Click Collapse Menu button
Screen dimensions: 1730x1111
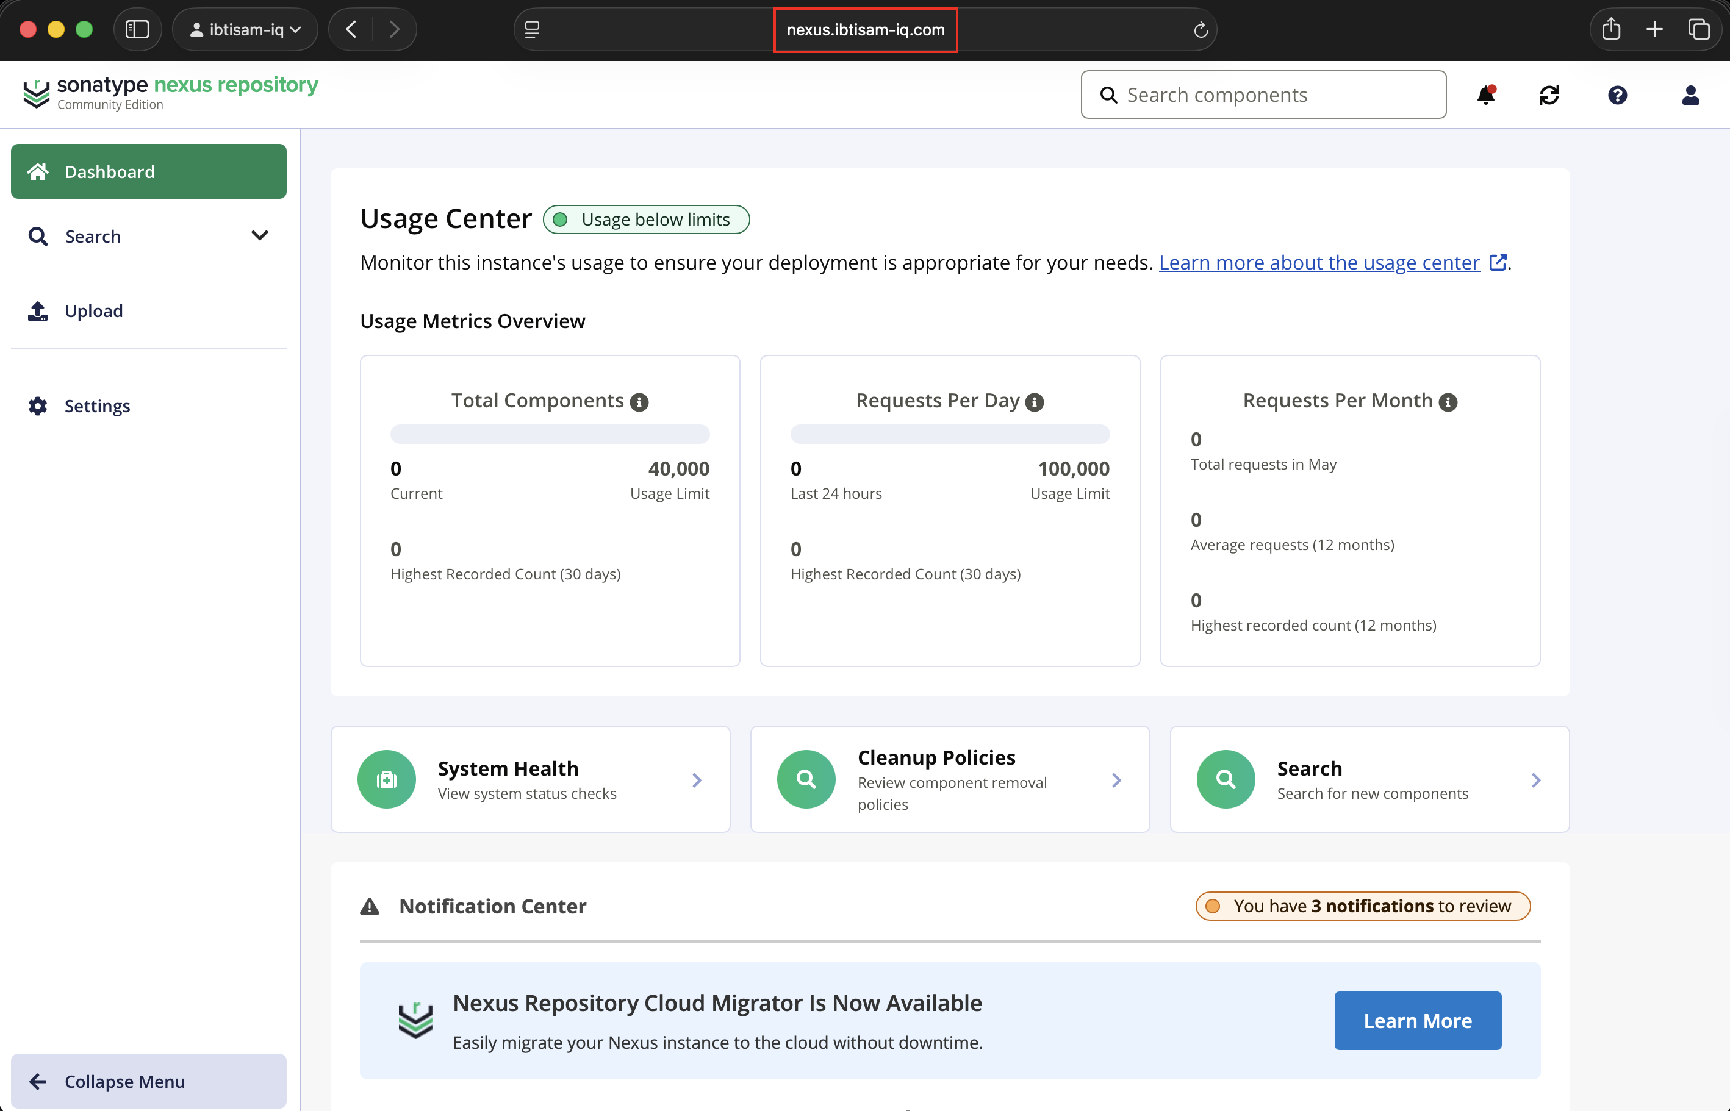click(x=149, y=1081)
